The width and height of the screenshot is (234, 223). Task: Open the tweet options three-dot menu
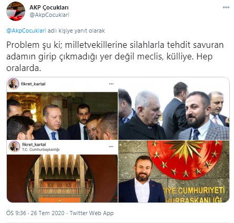226,7
